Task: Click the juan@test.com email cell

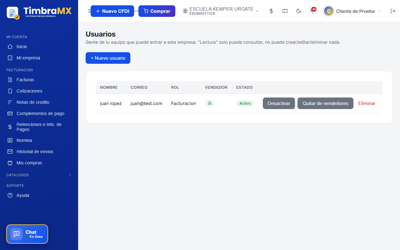Action: (146, 103)
